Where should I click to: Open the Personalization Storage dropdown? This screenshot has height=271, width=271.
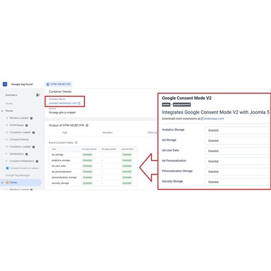238,171
